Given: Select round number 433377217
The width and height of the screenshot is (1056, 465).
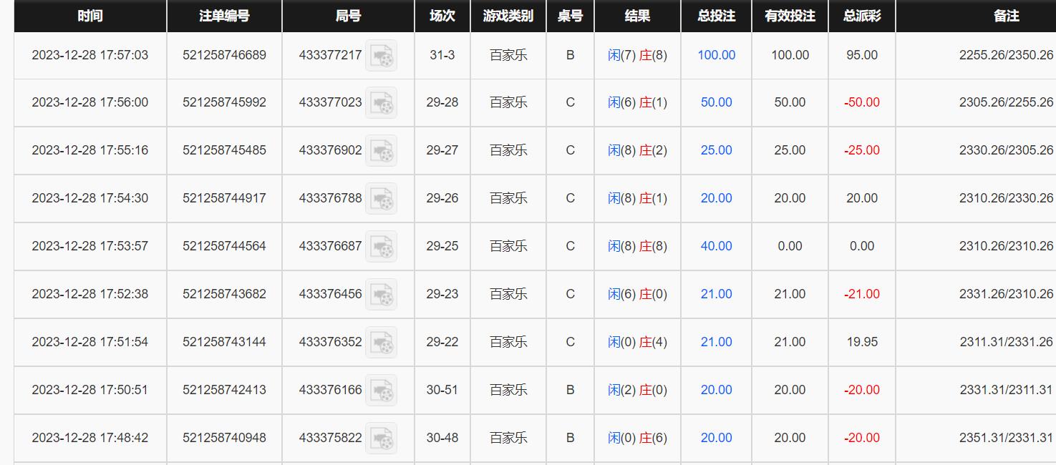Looking at the screenshot, I should pyautogui.click(x=330, y=55).
